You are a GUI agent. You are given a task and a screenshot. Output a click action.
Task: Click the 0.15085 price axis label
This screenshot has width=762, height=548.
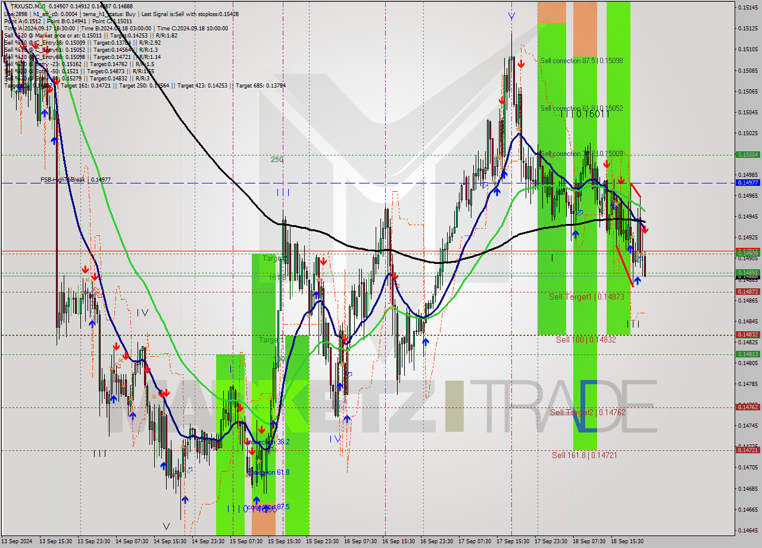click(x=748, y=70)
